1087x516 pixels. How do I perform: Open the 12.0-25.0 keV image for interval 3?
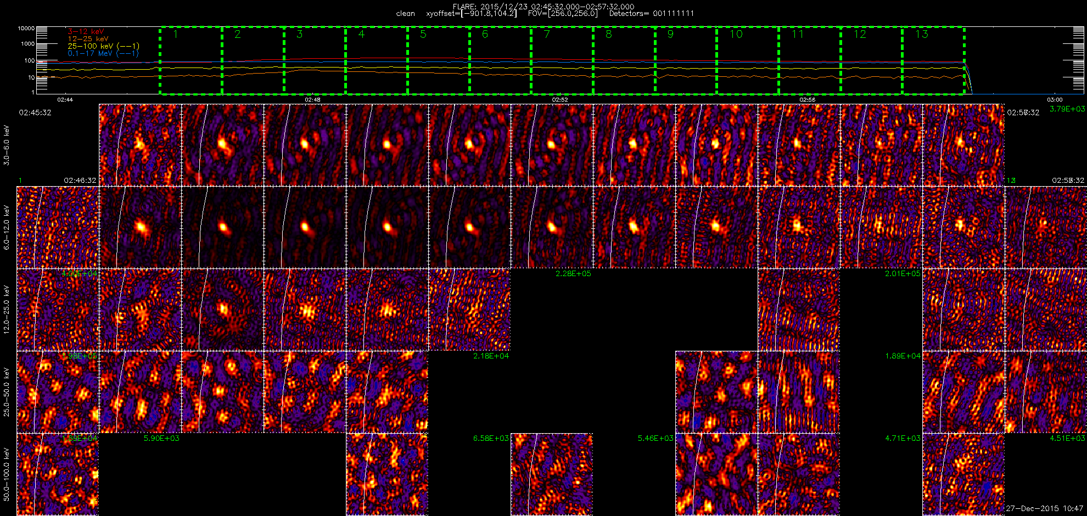(x=222, y=310)
